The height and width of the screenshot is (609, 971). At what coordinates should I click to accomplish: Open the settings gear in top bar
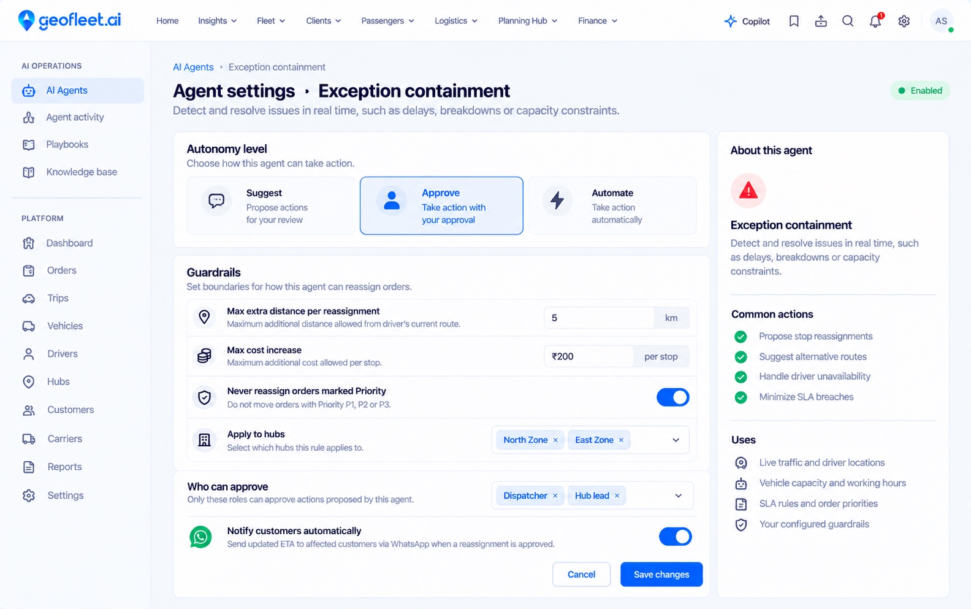pos(904,21)
